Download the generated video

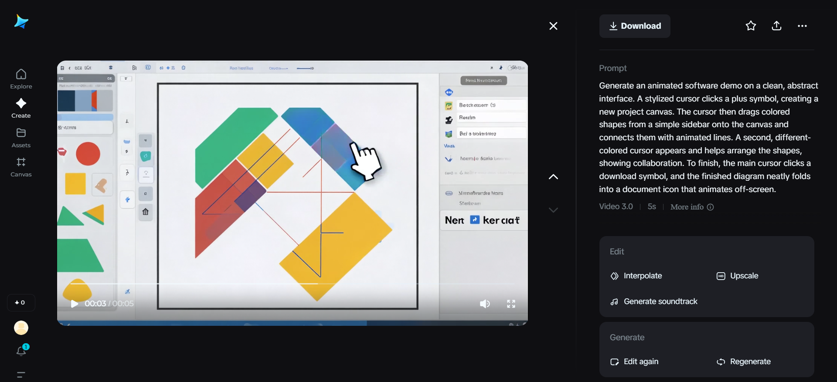pos(635,26)
